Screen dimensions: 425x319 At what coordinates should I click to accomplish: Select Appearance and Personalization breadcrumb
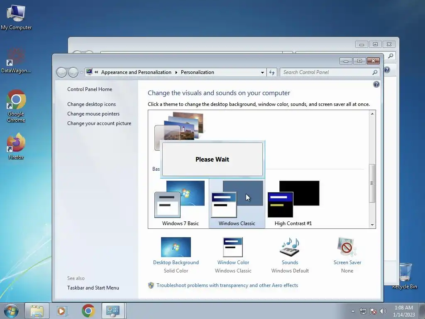136,72
